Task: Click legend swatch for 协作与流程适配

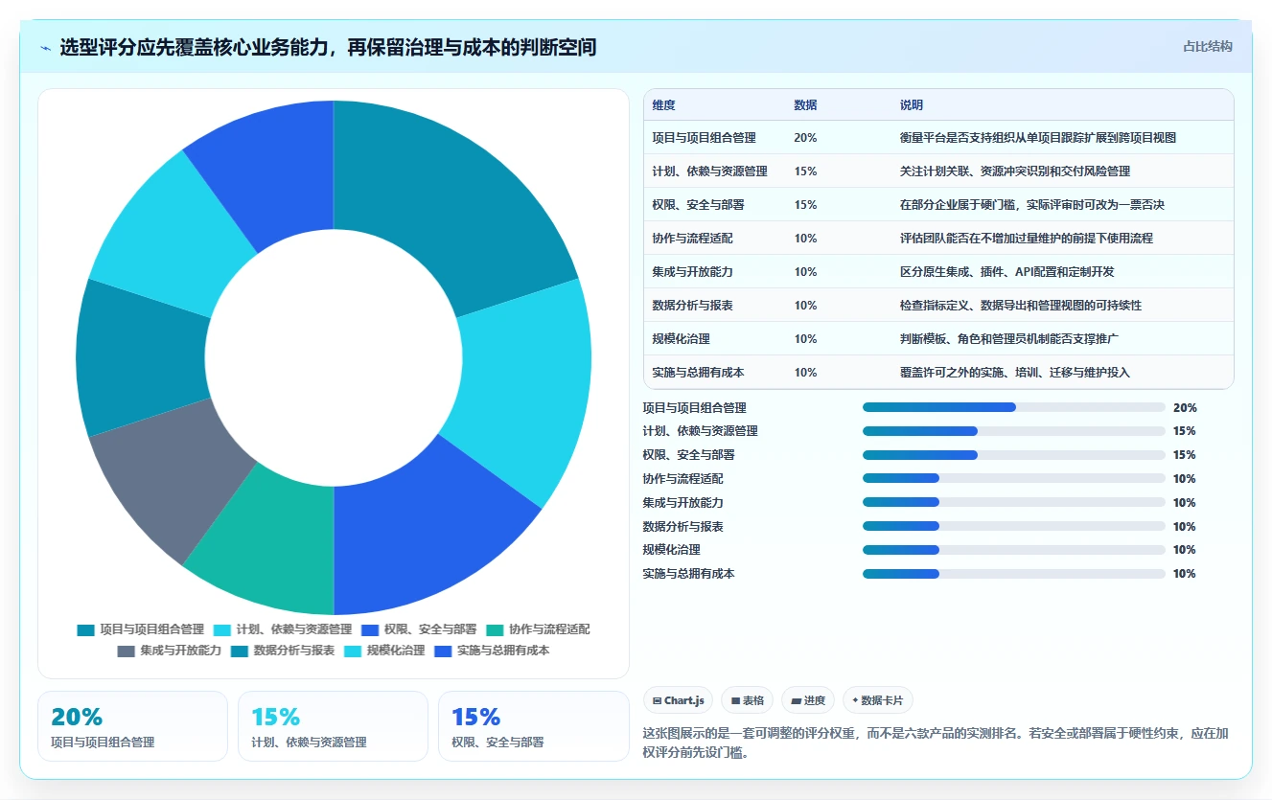Action: 495,629
